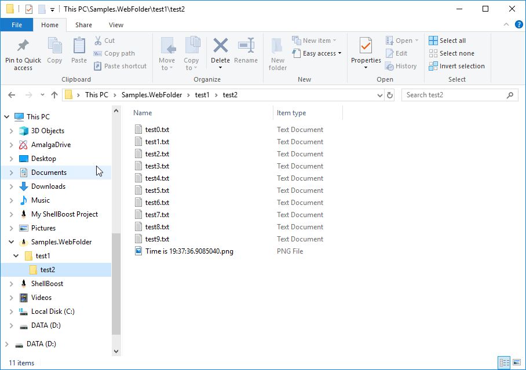The width and height of the screenshot is (526, 370).
Task: Select the file test5.txt
Action: [157, 190]
